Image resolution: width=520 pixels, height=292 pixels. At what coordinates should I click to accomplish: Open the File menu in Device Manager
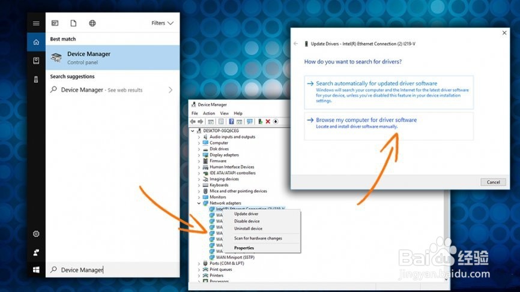(195, 113)
